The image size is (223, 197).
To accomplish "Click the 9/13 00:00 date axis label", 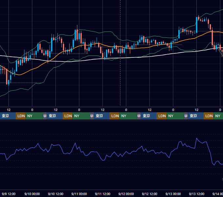I will (x=173, y=194).
